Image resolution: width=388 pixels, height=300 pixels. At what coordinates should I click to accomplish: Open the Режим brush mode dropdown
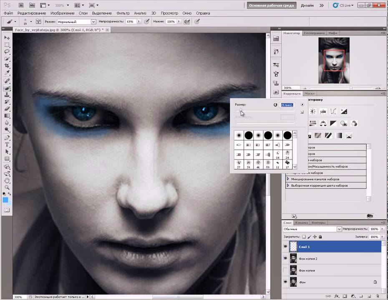point(93,22)
